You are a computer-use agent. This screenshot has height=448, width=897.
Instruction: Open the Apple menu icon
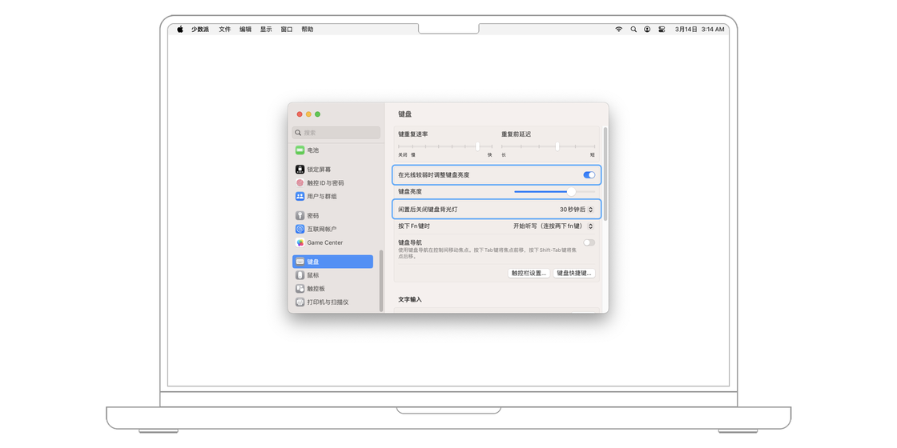[x=179, y=29]
